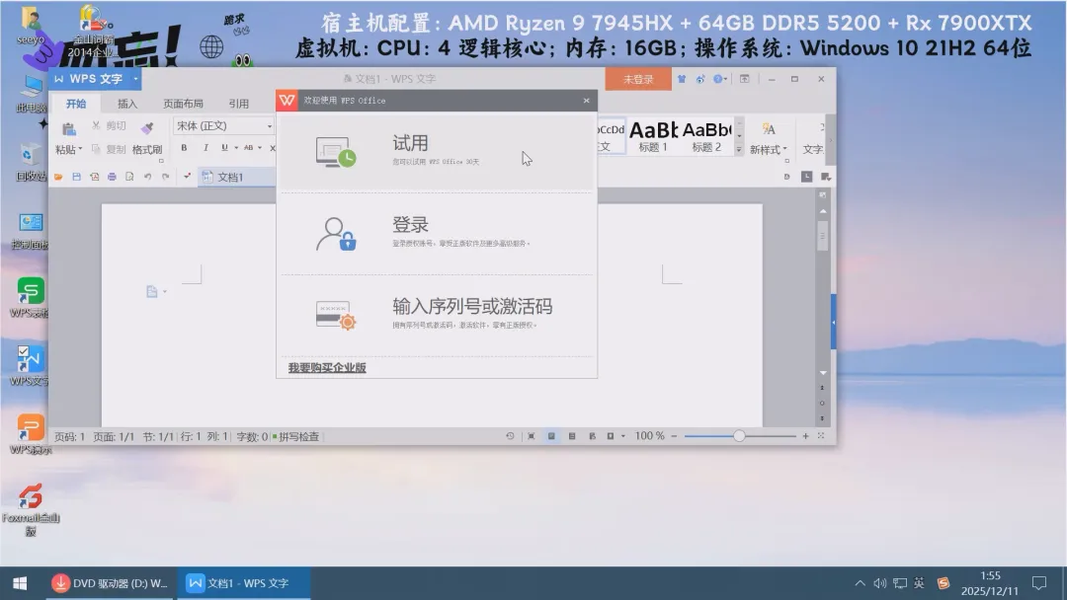The height and width of the screenshot is (600, 1067).
Task: Choose the 登录 login option
Action: pos(437,234)
